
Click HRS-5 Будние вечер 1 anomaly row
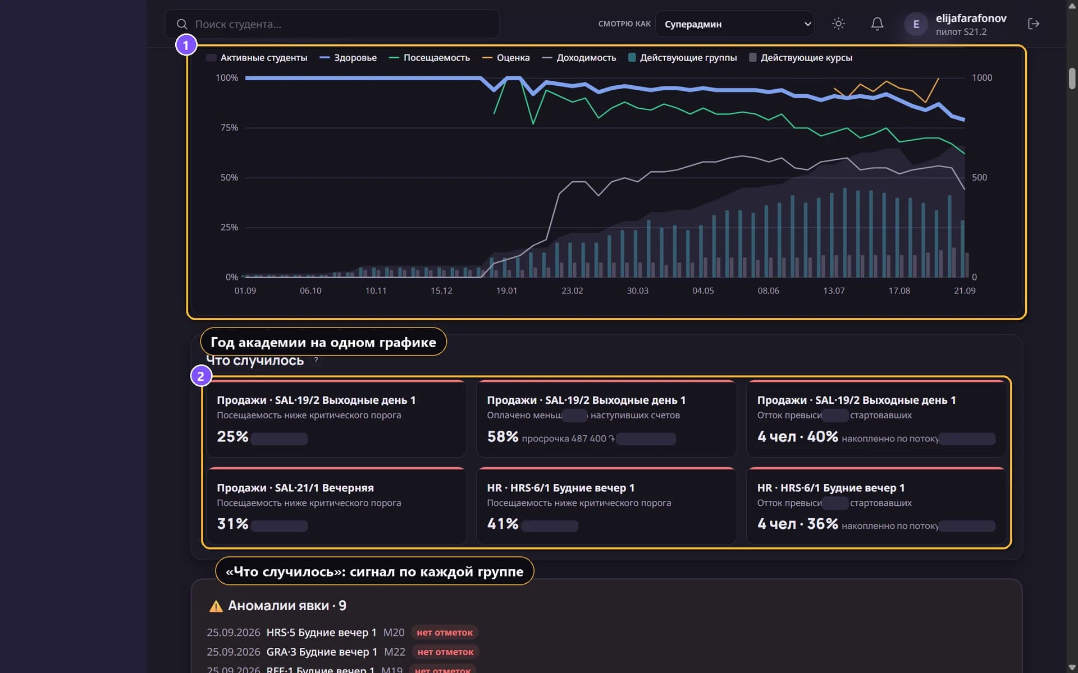(x=342, y=633)
